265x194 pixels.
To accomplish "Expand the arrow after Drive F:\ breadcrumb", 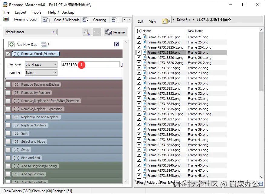I will [193, 20].
